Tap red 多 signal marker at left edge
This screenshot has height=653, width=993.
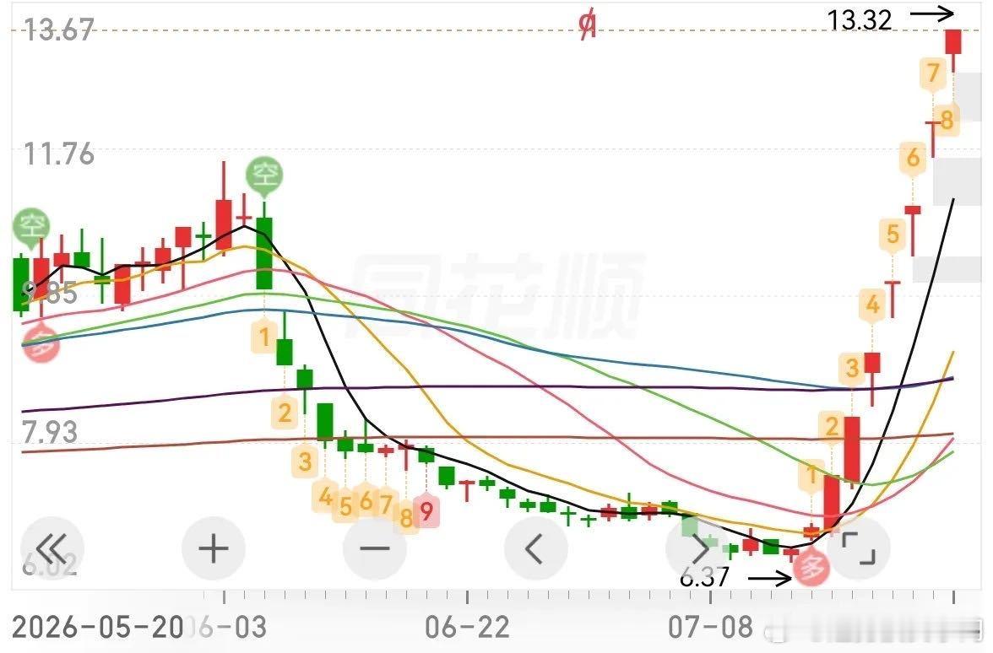[42, 344]
